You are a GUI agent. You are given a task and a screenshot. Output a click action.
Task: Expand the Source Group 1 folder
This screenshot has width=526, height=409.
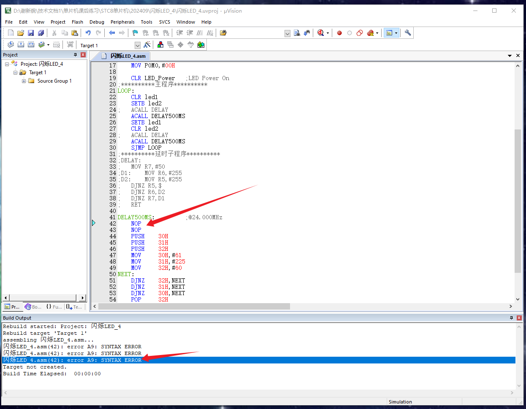pyautogui.click(x=24, y=81)
